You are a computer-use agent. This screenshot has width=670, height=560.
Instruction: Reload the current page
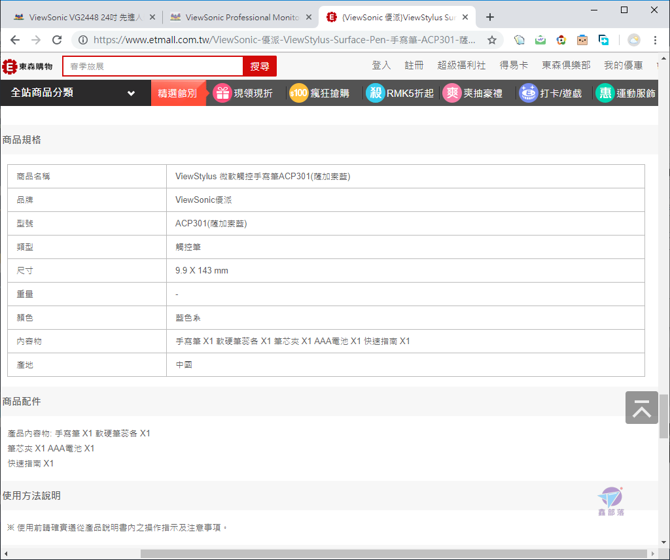coord(57,40)
